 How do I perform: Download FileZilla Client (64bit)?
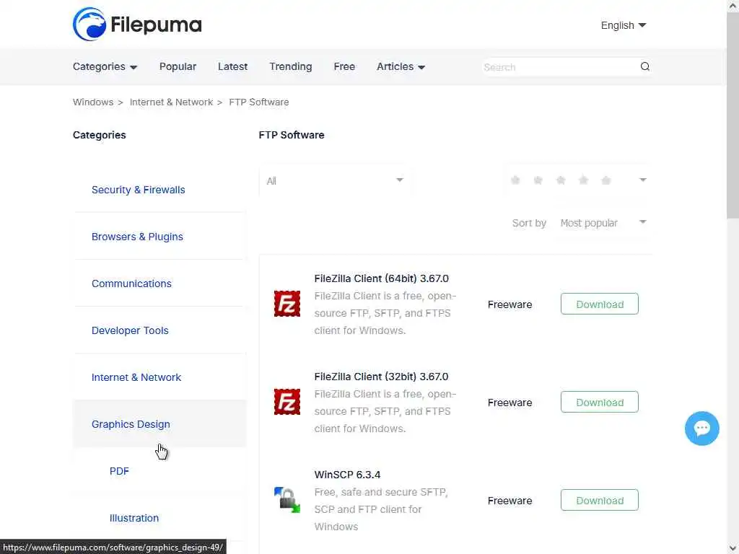[600, 304]
